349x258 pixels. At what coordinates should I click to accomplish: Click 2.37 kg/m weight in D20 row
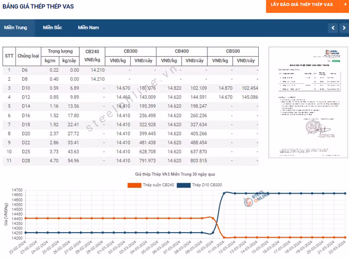point(54,133)
